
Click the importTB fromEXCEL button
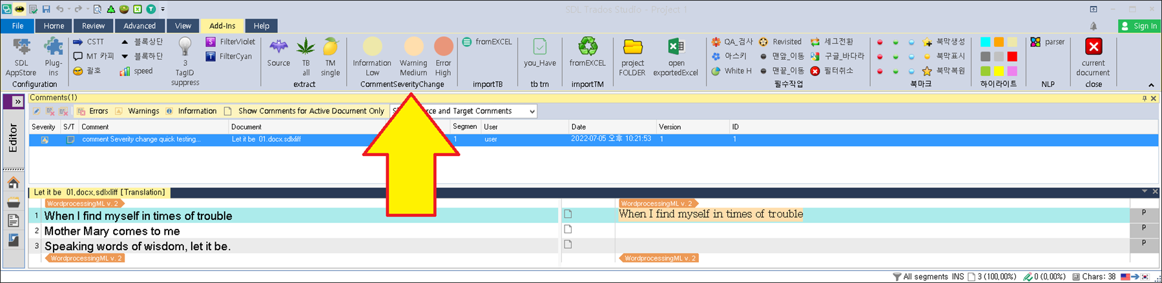[x=487, y=42]
